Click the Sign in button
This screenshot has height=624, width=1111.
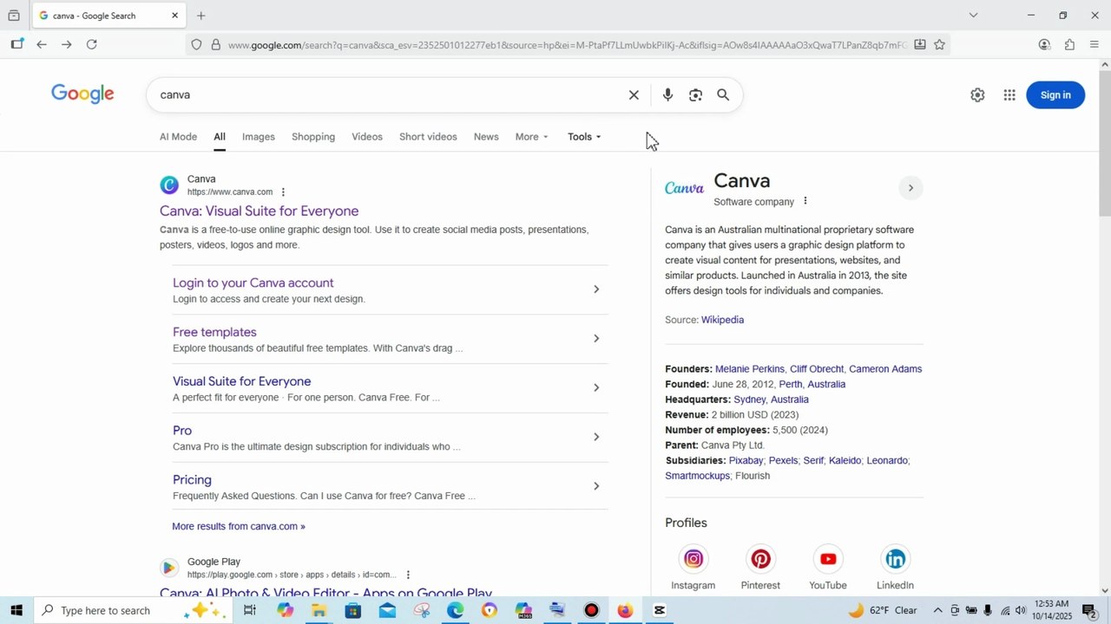coord(1055,95)
